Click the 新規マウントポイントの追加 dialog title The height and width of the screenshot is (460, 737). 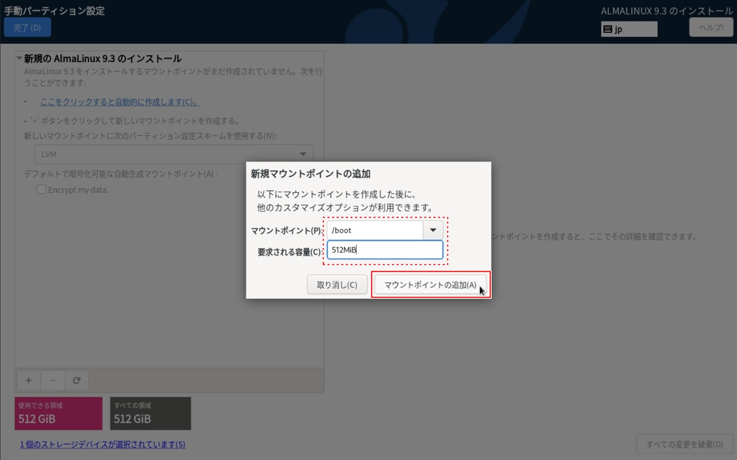(x=310, y=173)
